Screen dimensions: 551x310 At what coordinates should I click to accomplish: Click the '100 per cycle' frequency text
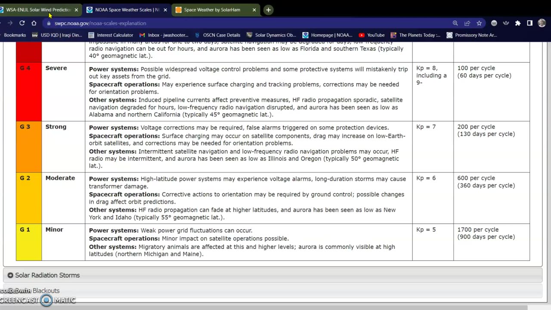(x=476, y=68)
